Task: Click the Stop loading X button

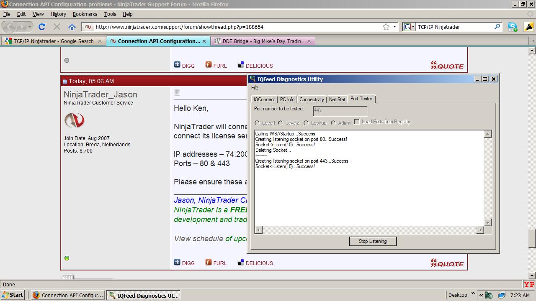Action: coord(57,27)
